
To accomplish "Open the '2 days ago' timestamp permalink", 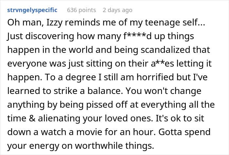I will coord(117,10).
